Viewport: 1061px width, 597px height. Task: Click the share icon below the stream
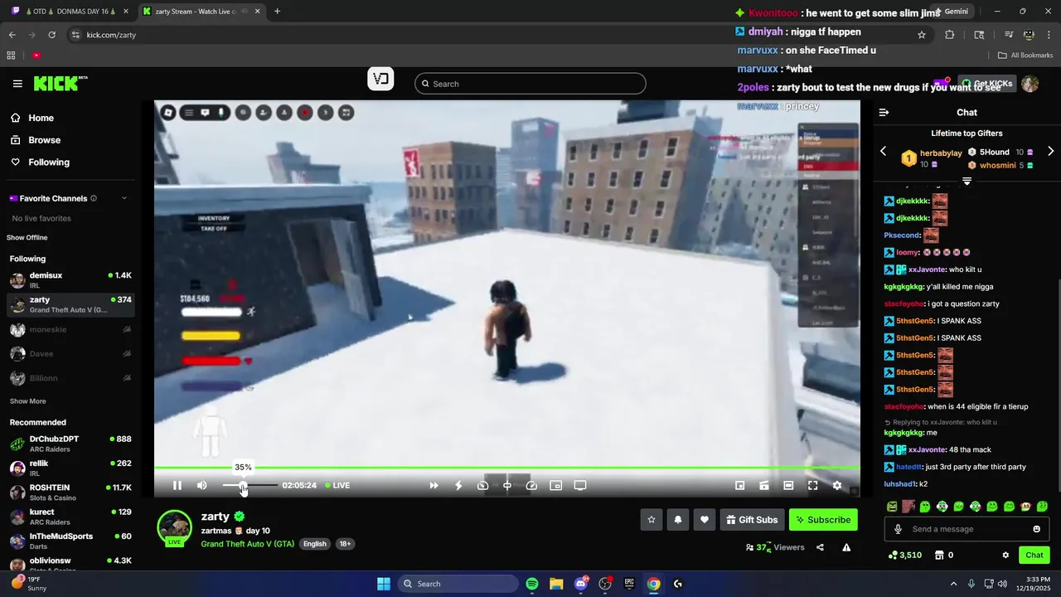point(820,547)
